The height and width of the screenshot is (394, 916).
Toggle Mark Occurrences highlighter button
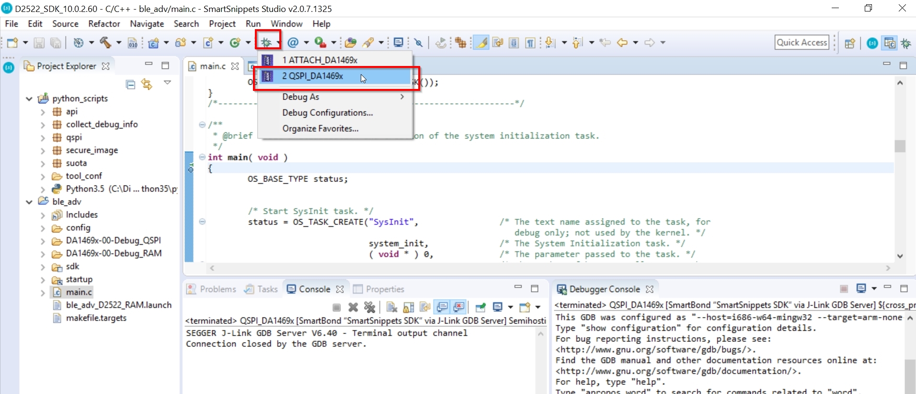point(481,43)
